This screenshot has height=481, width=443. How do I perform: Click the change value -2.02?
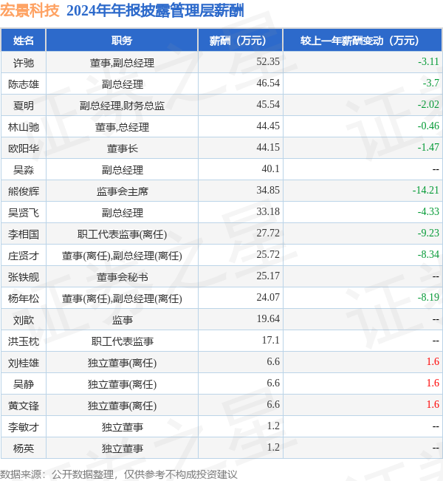[428, 104]
